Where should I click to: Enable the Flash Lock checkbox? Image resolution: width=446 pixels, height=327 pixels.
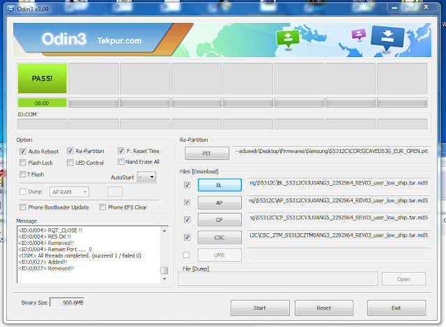point(23,163)
